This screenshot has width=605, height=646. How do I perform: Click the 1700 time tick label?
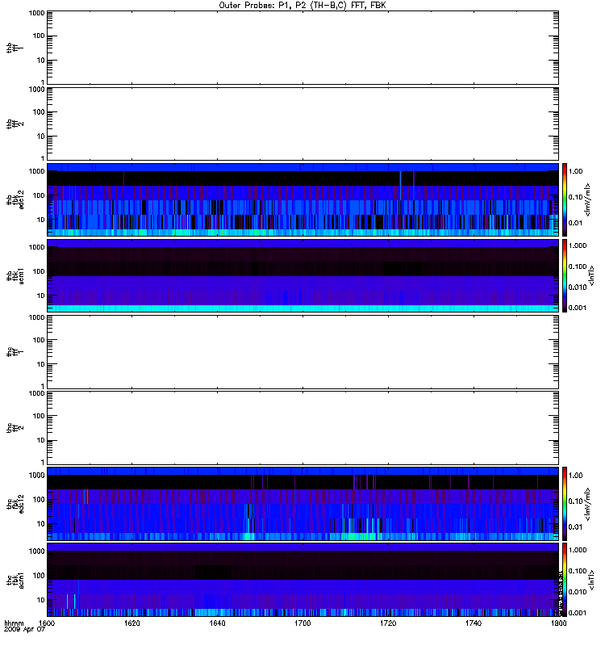coord(302,623)
